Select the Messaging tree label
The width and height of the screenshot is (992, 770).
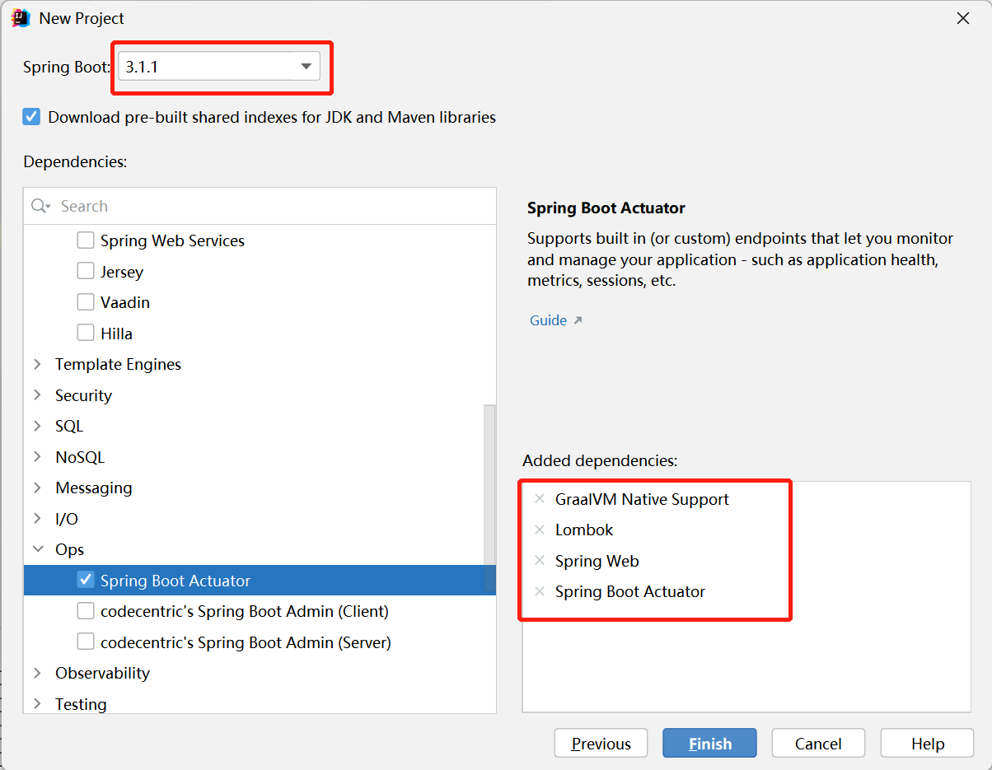[x=93, y=488]
